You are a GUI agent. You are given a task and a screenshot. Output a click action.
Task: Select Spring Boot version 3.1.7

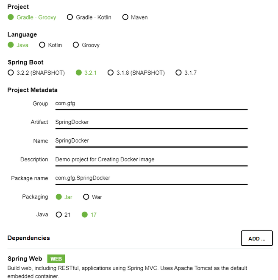point(178,73)
